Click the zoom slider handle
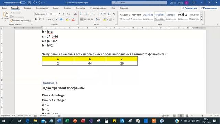Viewport: 220px width, 124px height. tap(202, 116)
